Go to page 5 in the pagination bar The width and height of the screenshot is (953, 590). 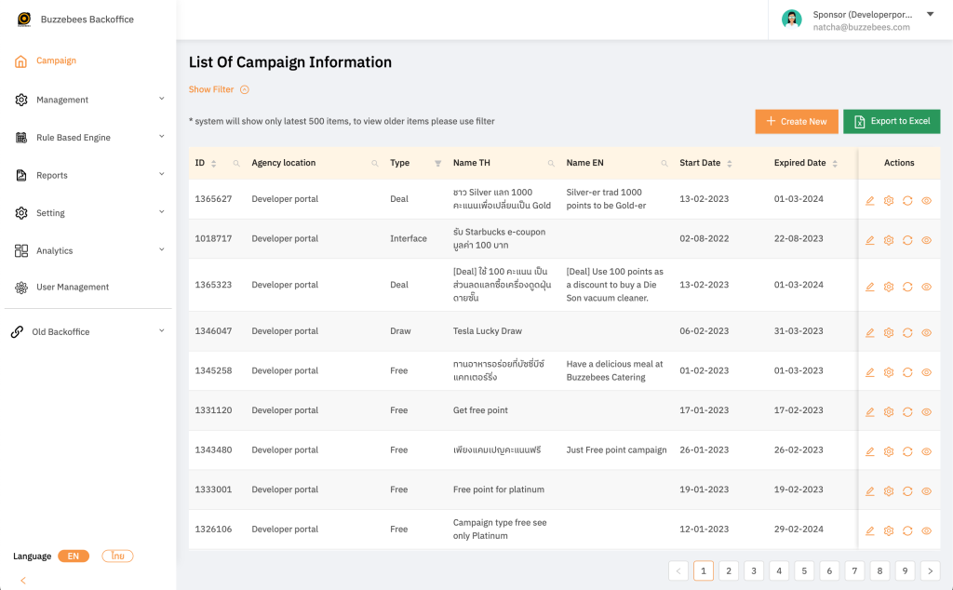point(803,570)
